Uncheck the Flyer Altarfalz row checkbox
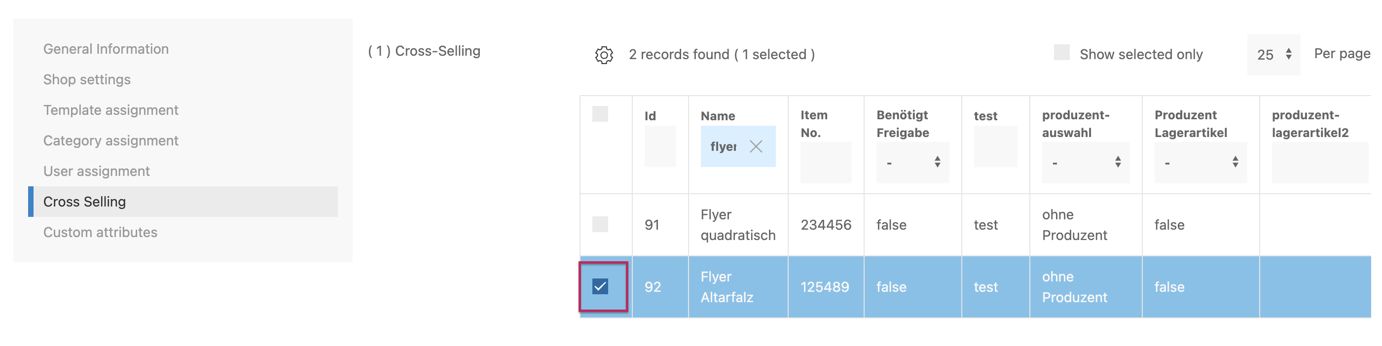Screen dimensions: 1382x346 point(600,286)
